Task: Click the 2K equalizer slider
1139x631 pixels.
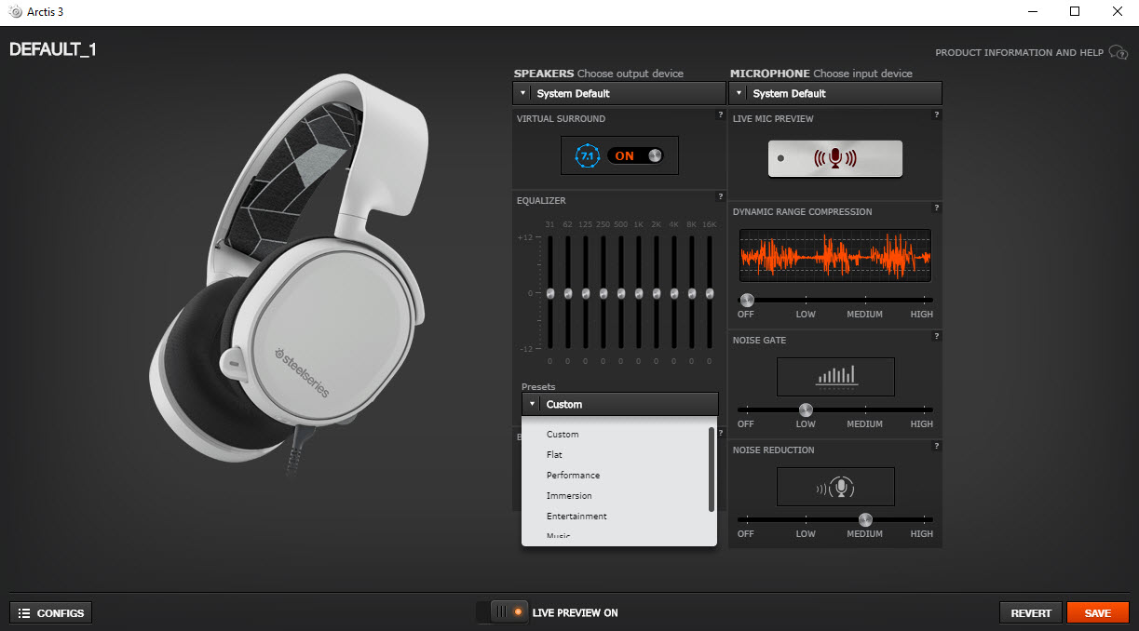Action: (x=657, y=293)
